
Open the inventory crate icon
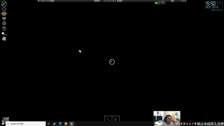[4, 14]
